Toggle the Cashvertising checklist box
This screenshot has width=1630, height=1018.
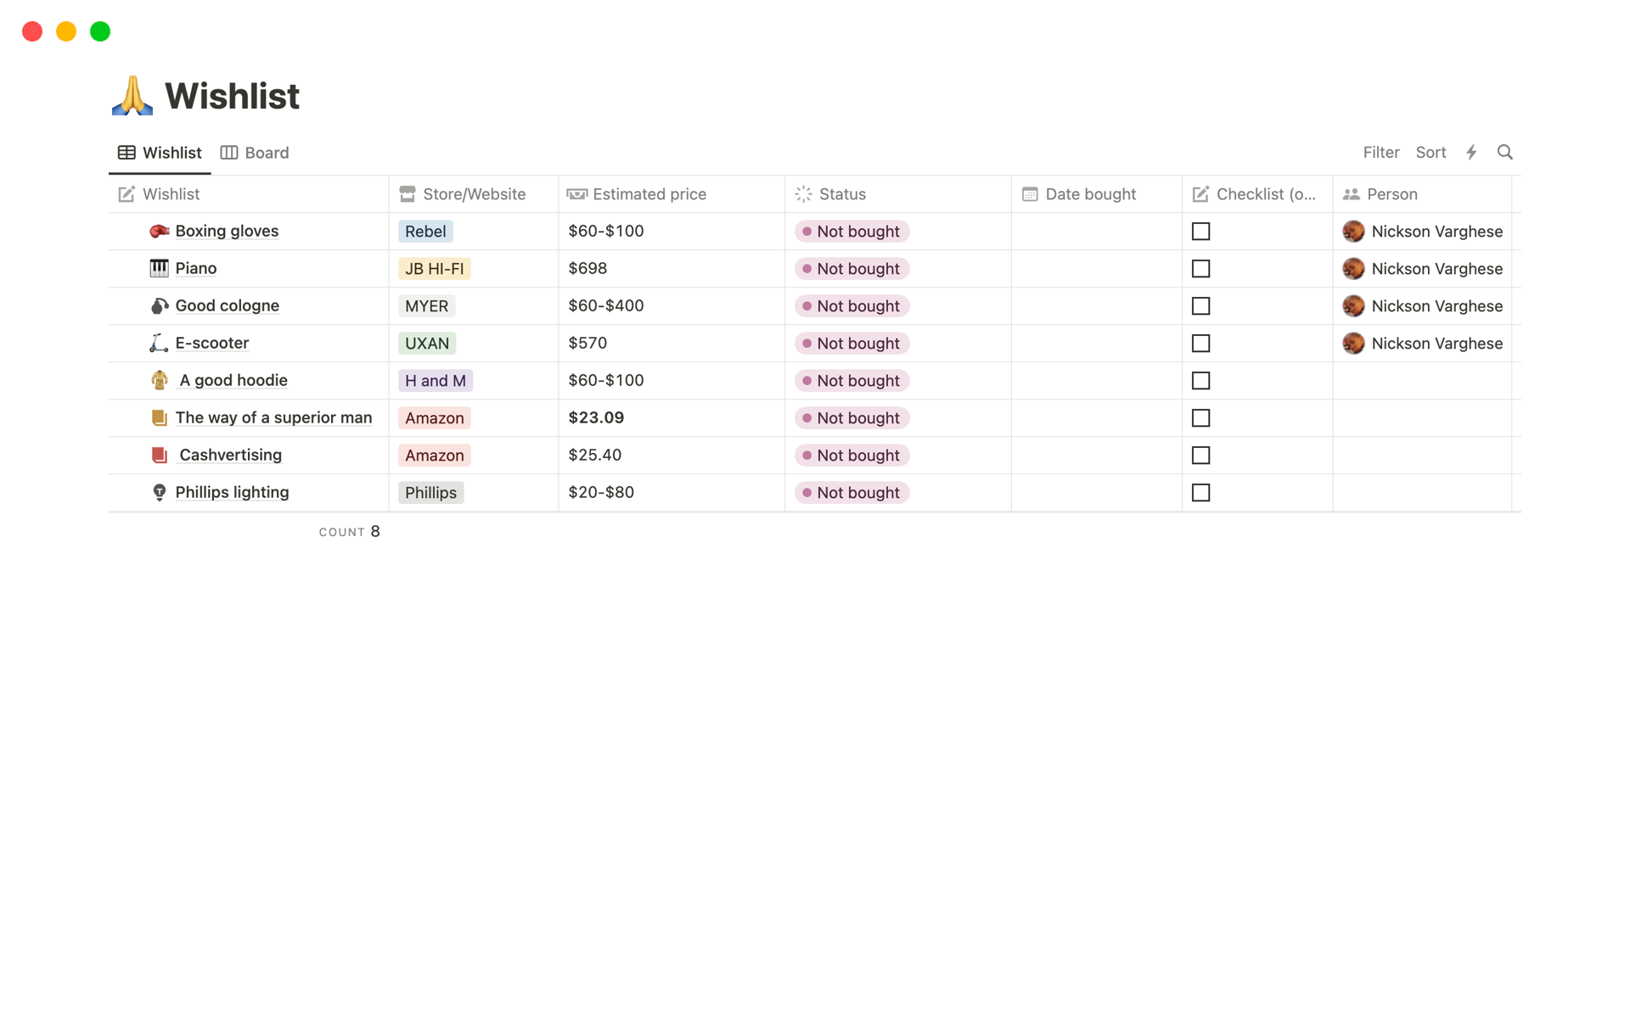coord(1200,456)
